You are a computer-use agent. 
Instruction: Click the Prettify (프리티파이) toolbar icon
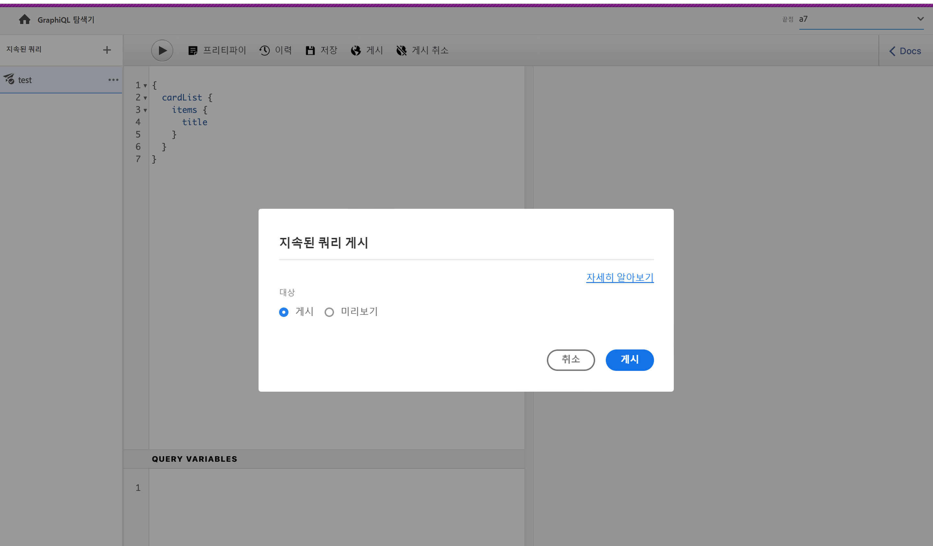click(x=193, y=50)
